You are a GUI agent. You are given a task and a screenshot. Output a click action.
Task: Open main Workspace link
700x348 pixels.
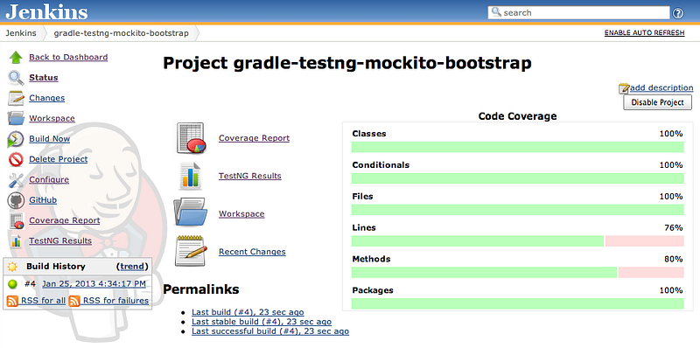coord(241,213)
